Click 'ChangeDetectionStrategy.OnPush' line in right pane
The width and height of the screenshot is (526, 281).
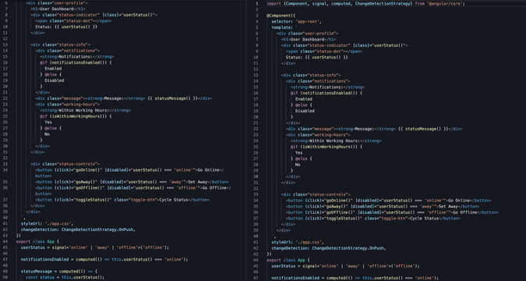(x=329, y=248)
